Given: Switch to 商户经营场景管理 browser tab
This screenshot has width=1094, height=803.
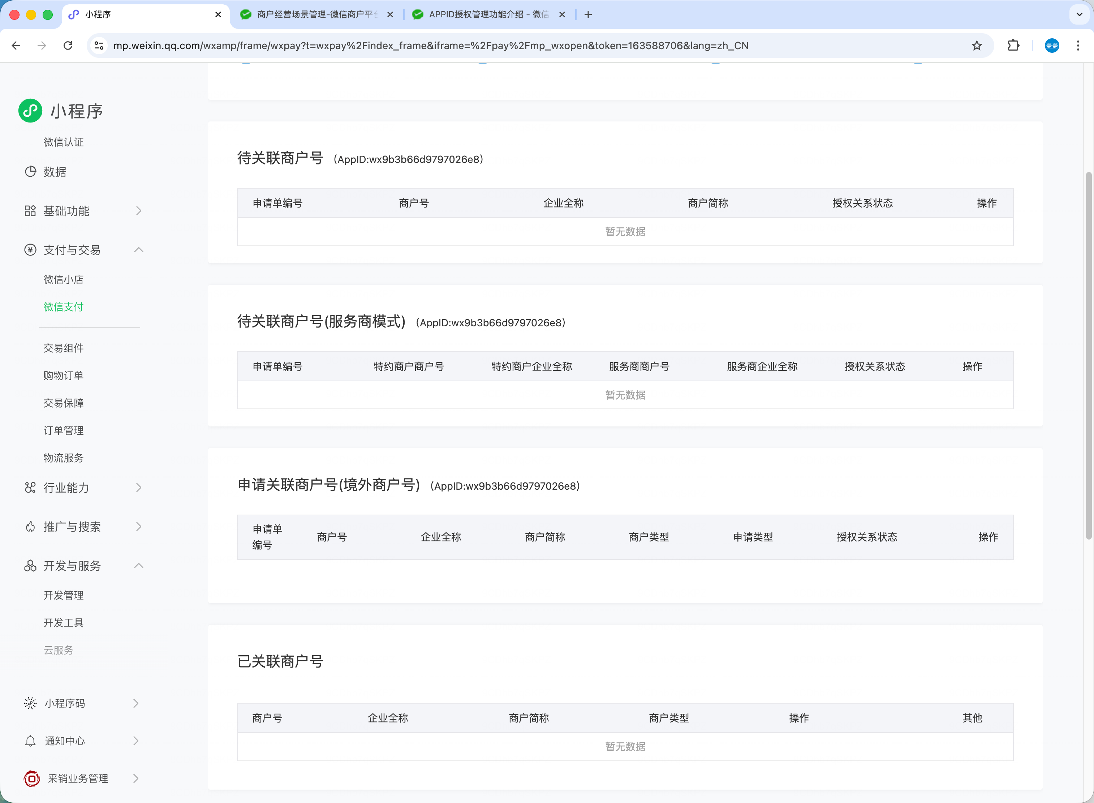Looking at the screenshot, I should coord(316,14).
